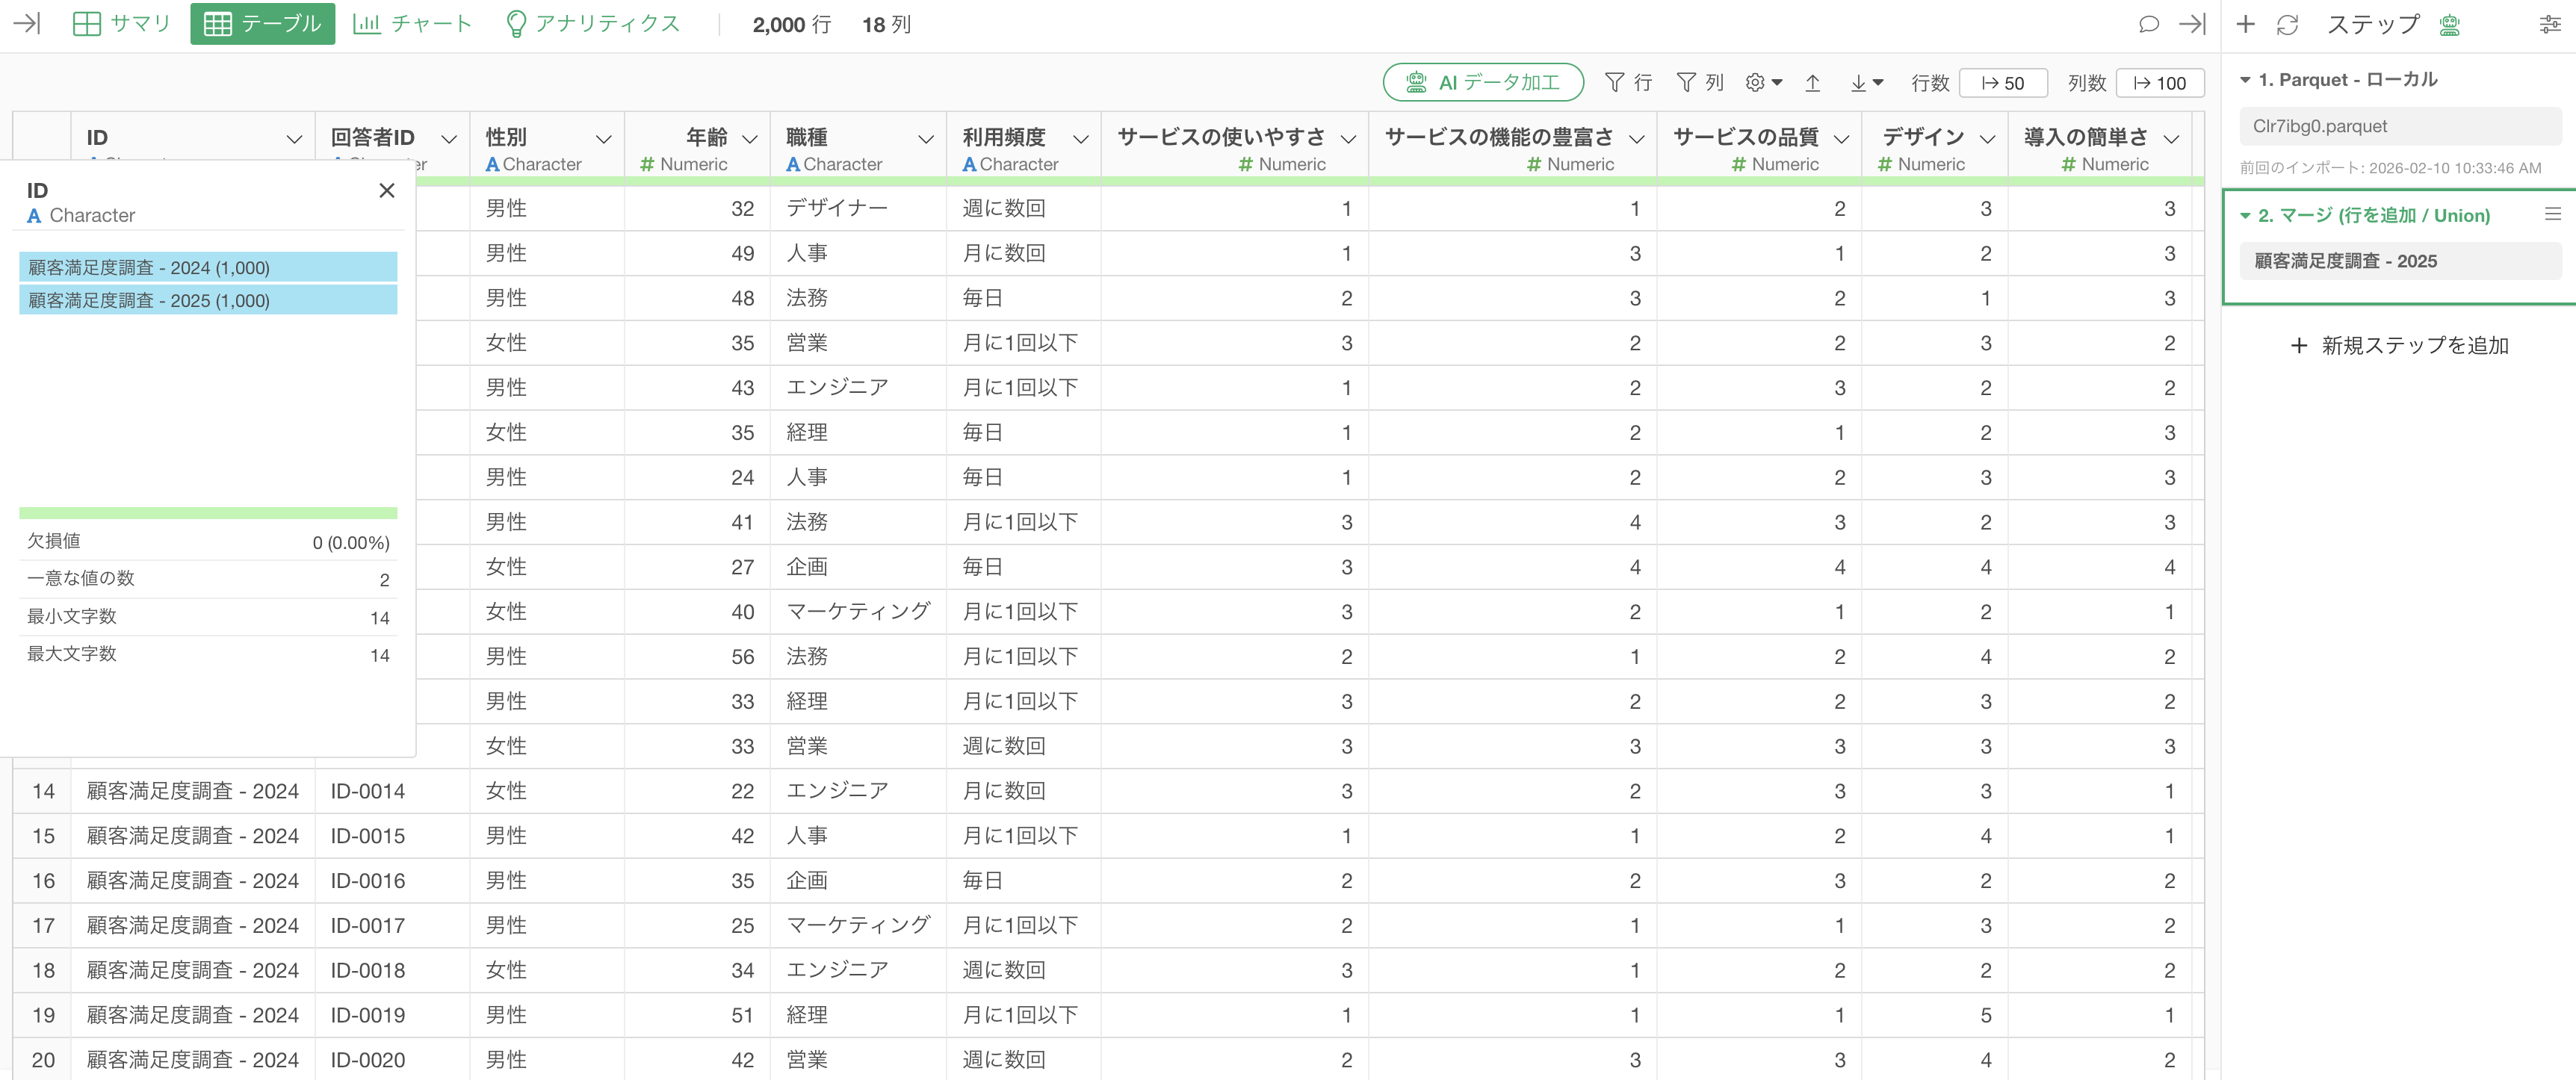Click the export upload arrow icon
The image size is (2576, 1080).
1812,83
